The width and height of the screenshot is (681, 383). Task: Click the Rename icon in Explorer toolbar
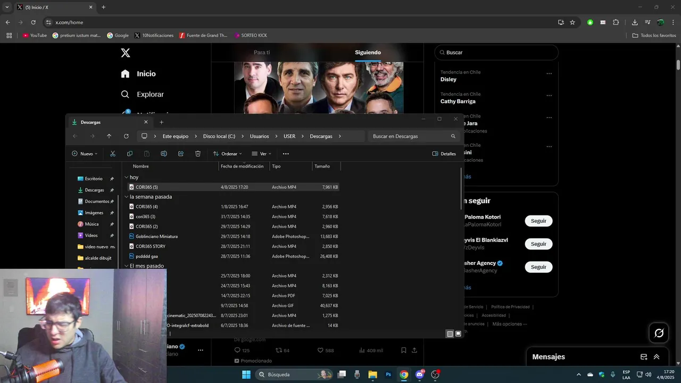coord(164,154)
